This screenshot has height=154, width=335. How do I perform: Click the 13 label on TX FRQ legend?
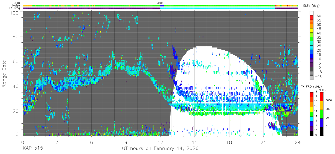point(315,116)
